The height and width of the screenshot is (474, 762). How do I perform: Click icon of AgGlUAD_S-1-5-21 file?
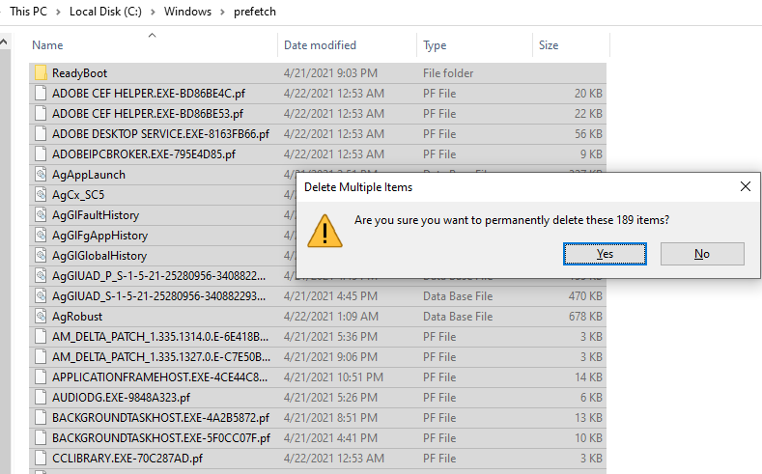(41, 296)
